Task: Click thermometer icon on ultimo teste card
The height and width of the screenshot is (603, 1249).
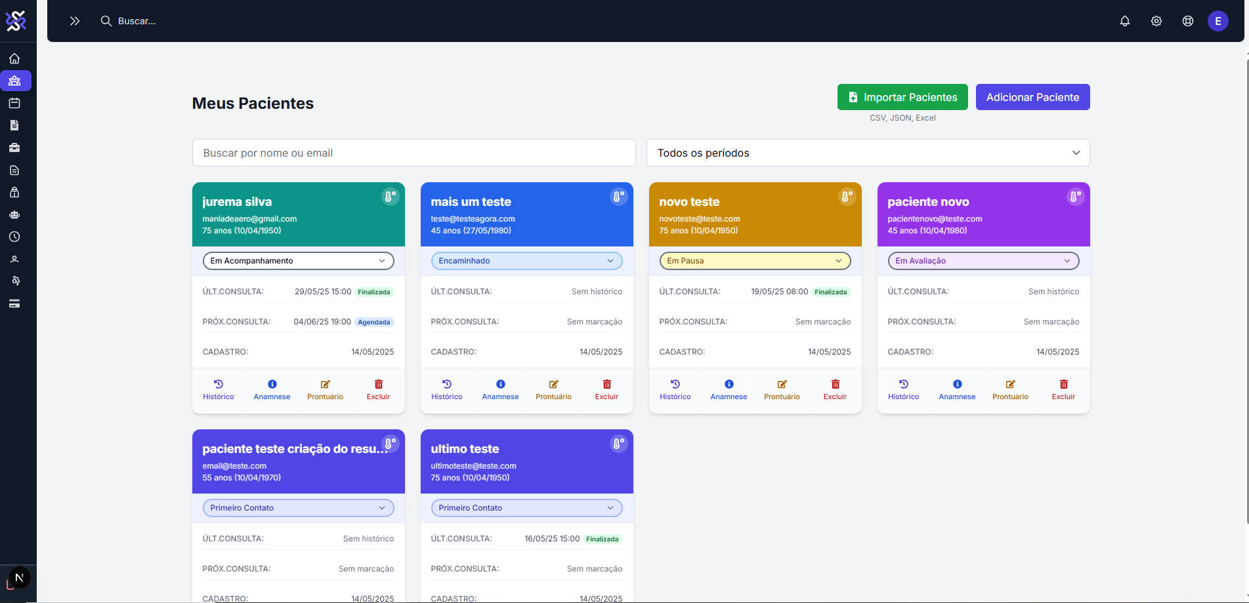Action: tap(619, 444)
